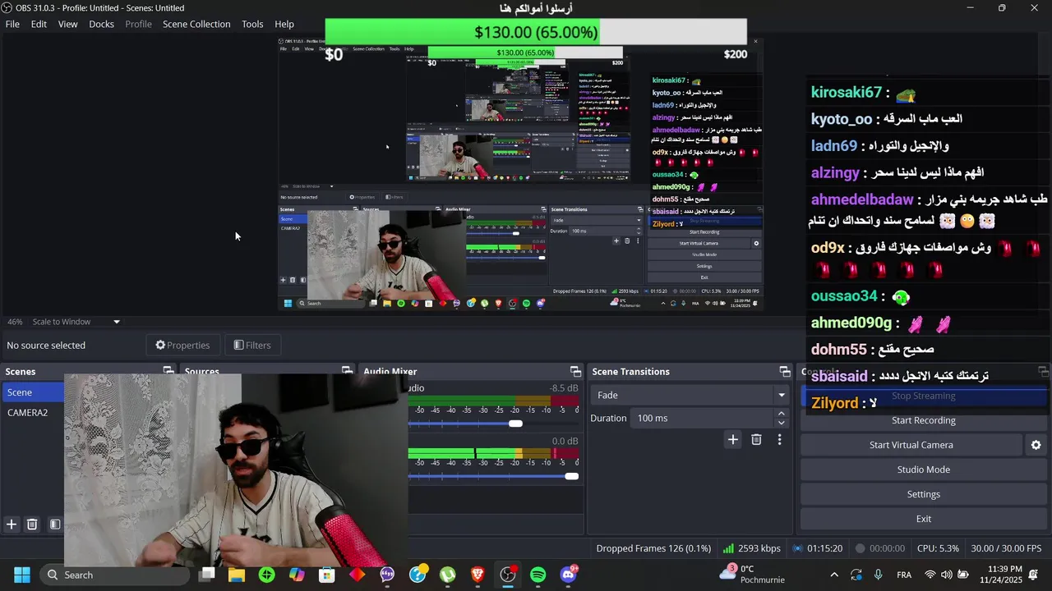
Task: Open Task View from the taskbar
Action: [x=207, y=575]
